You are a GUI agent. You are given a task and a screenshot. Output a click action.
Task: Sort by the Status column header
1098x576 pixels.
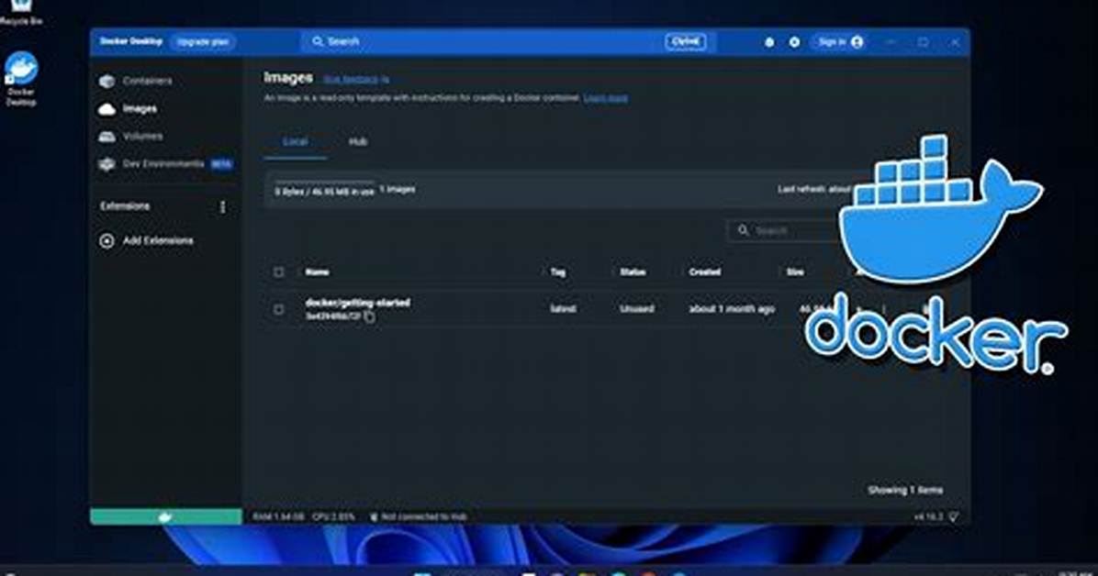(633, 272)
